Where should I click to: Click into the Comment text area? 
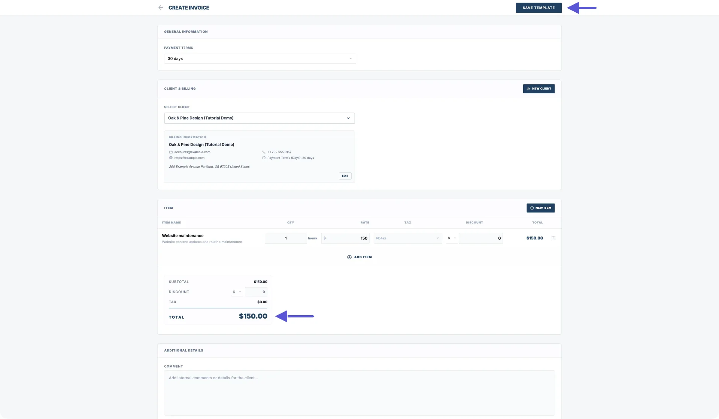tap(359, 393)
